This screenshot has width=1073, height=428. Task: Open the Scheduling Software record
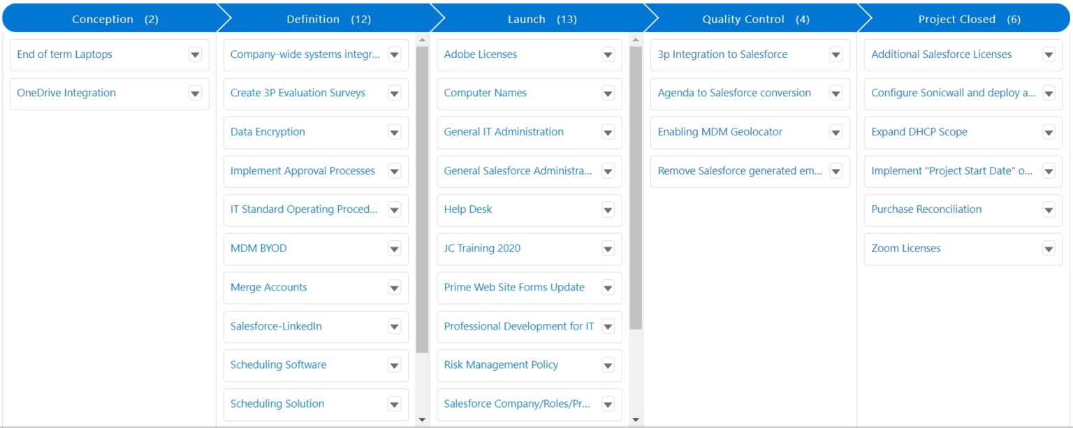pyautogui.click(x=278, y=364)
